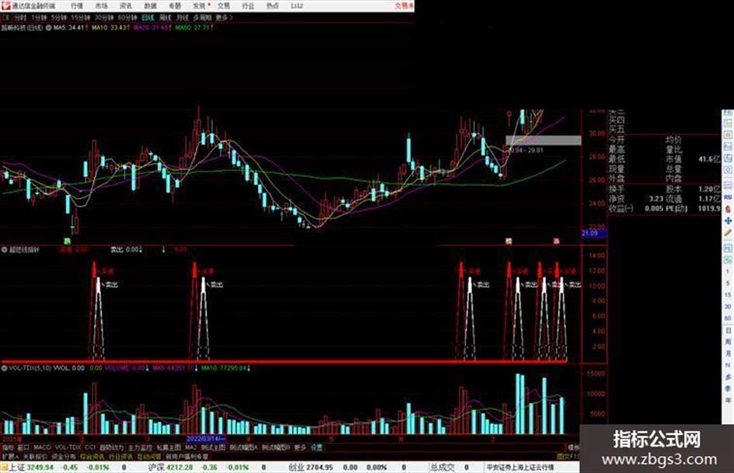Select the 周线 weekly chart tab
Screen dimensions: 734x473
point(165,17)
